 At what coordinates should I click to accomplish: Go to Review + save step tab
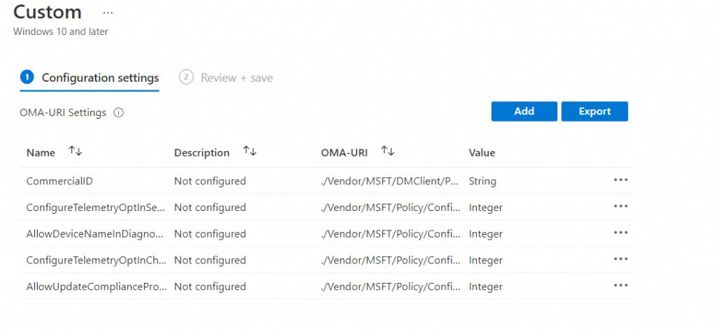tap(226, 78)
